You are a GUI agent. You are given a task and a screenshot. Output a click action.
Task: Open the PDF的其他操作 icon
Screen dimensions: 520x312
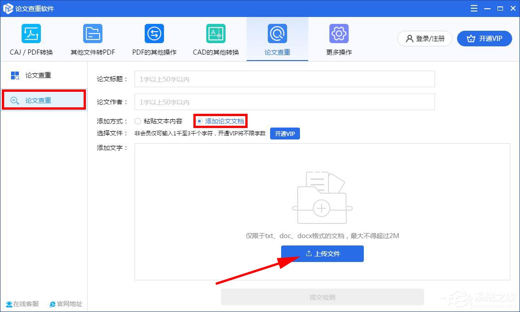[154, 33]
